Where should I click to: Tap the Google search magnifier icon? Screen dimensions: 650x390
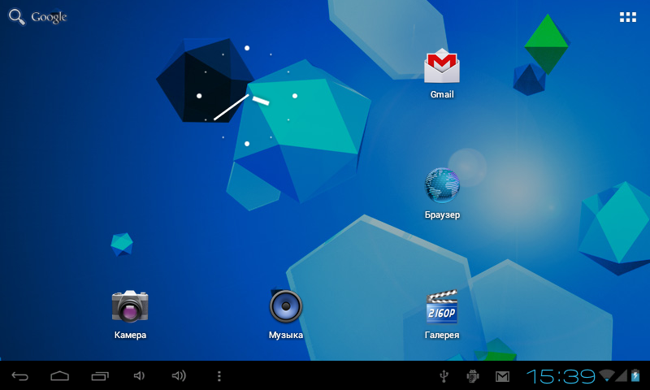coord(16,17)
